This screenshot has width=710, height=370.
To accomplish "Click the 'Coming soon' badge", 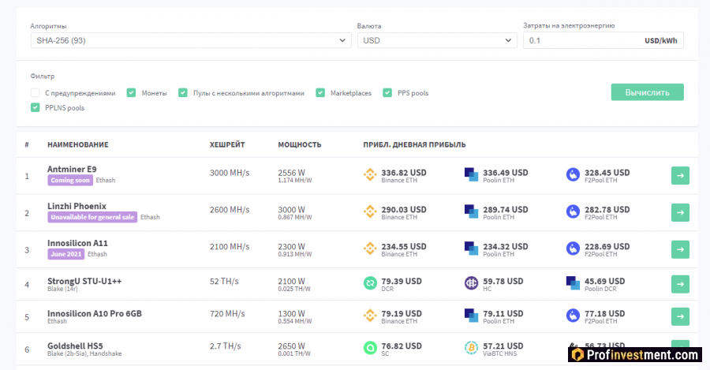I will [70, 180].
